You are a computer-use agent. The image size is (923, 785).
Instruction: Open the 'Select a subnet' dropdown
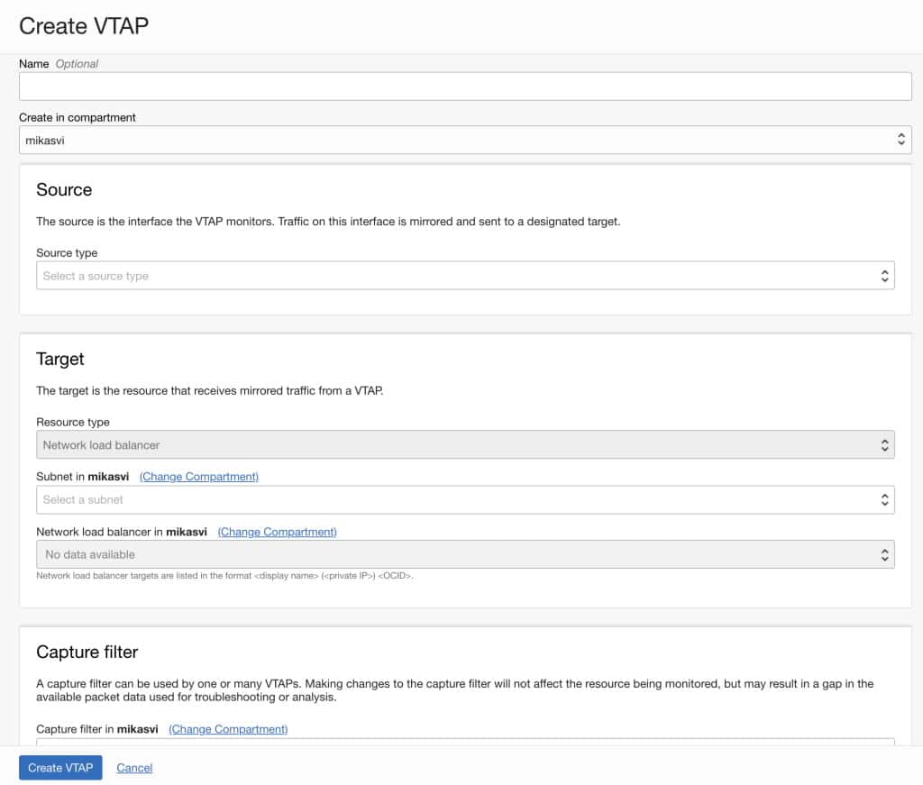pos(451,499)
